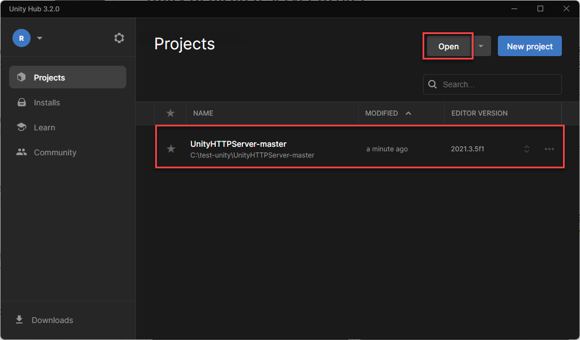Close the Unity Hub window

click(x=566, y=8)
